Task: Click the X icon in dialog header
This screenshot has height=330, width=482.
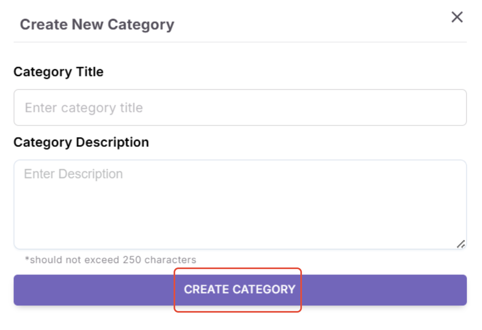Action: coord(457,17)
